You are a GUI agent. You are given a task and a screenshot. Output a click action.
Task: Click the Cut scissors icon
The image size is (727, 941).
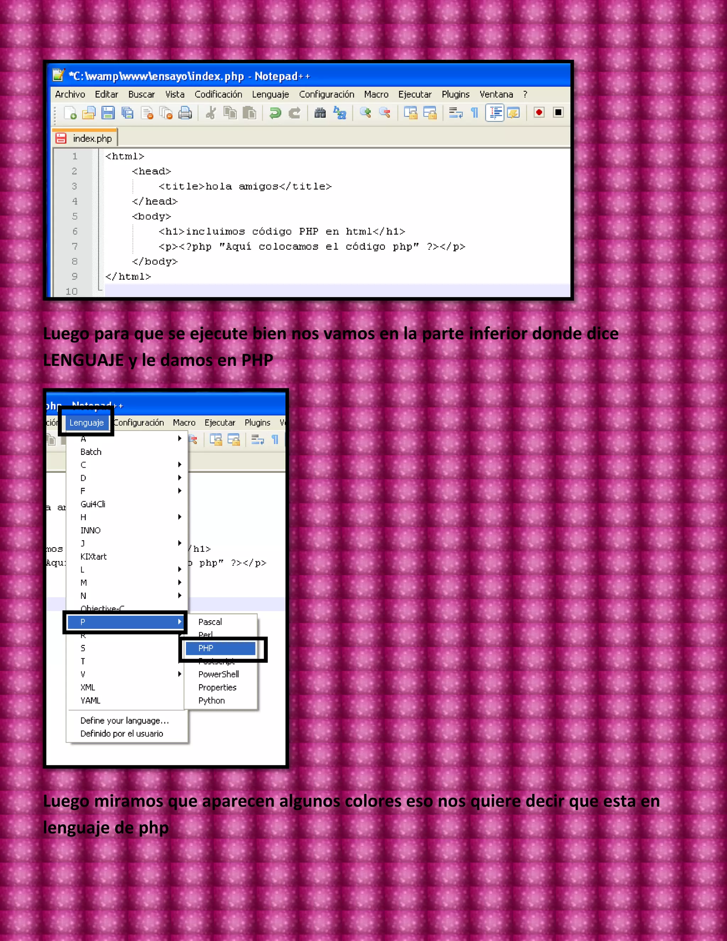point(211,113)
